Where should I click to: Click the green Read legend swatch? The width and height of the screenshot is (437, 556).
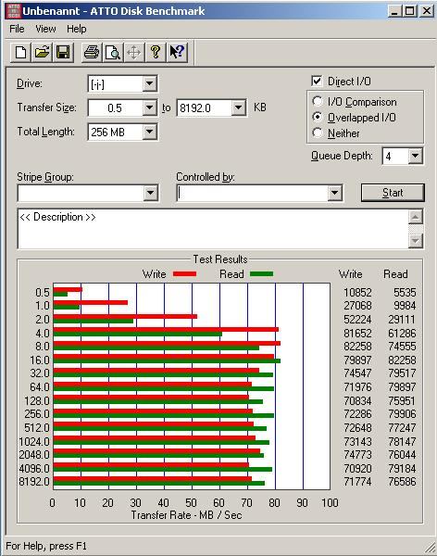tap(262, 273)
